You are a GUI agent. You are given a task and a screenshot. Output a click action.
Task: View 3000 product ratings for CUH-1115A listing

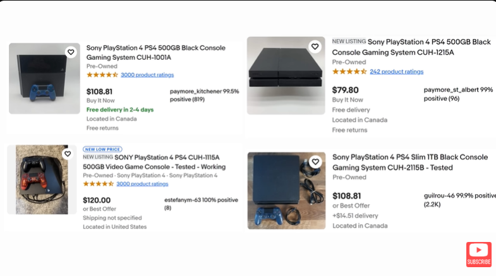click(142, 184)
